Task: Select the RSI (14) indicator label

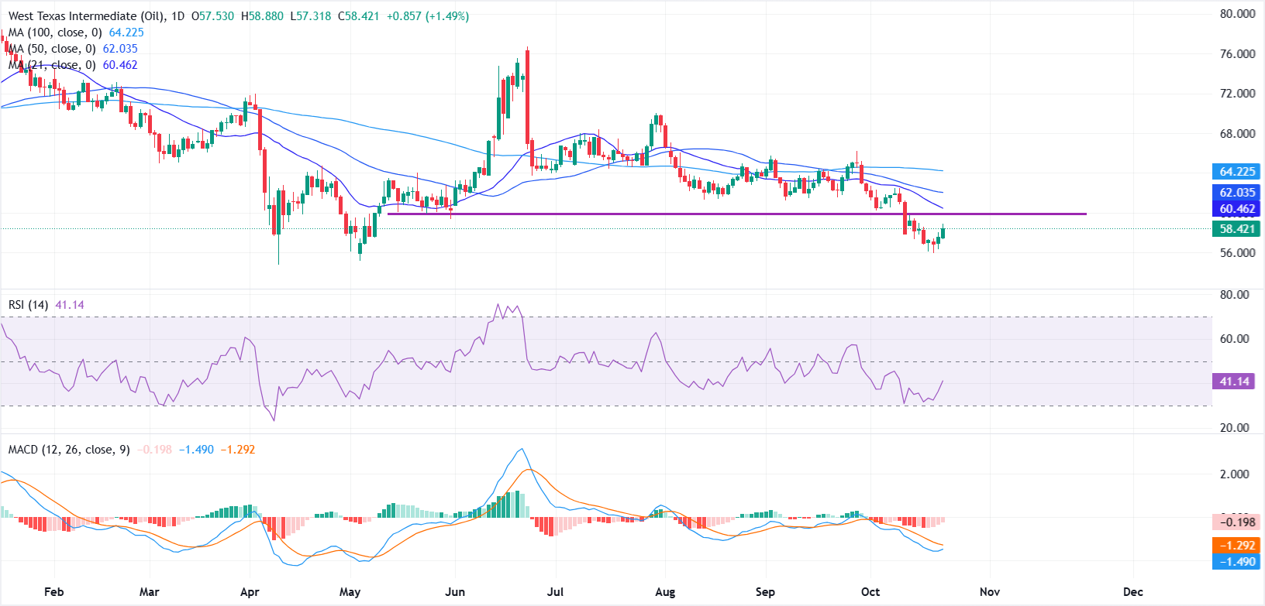Action: click(28, 305)
